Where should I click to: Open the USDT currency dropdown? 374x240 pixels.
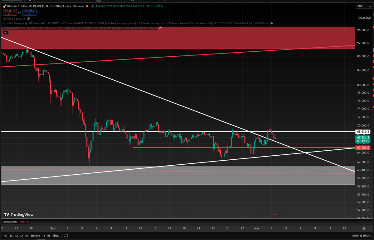[x=363, y=6]
